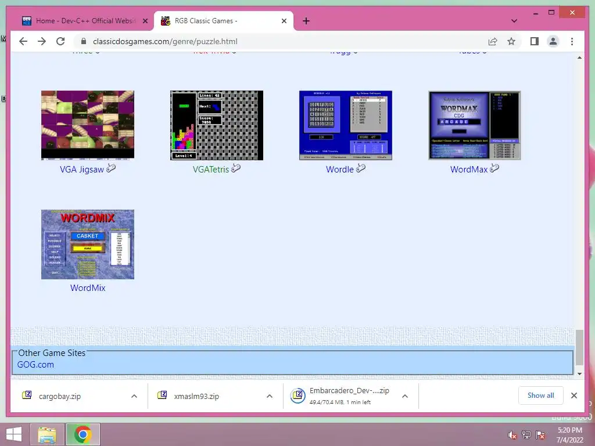Image resolution: width=595 pixels, height=446 pixels.
Task: Open the WordMax game thumbnail
Action: [475, 125]
